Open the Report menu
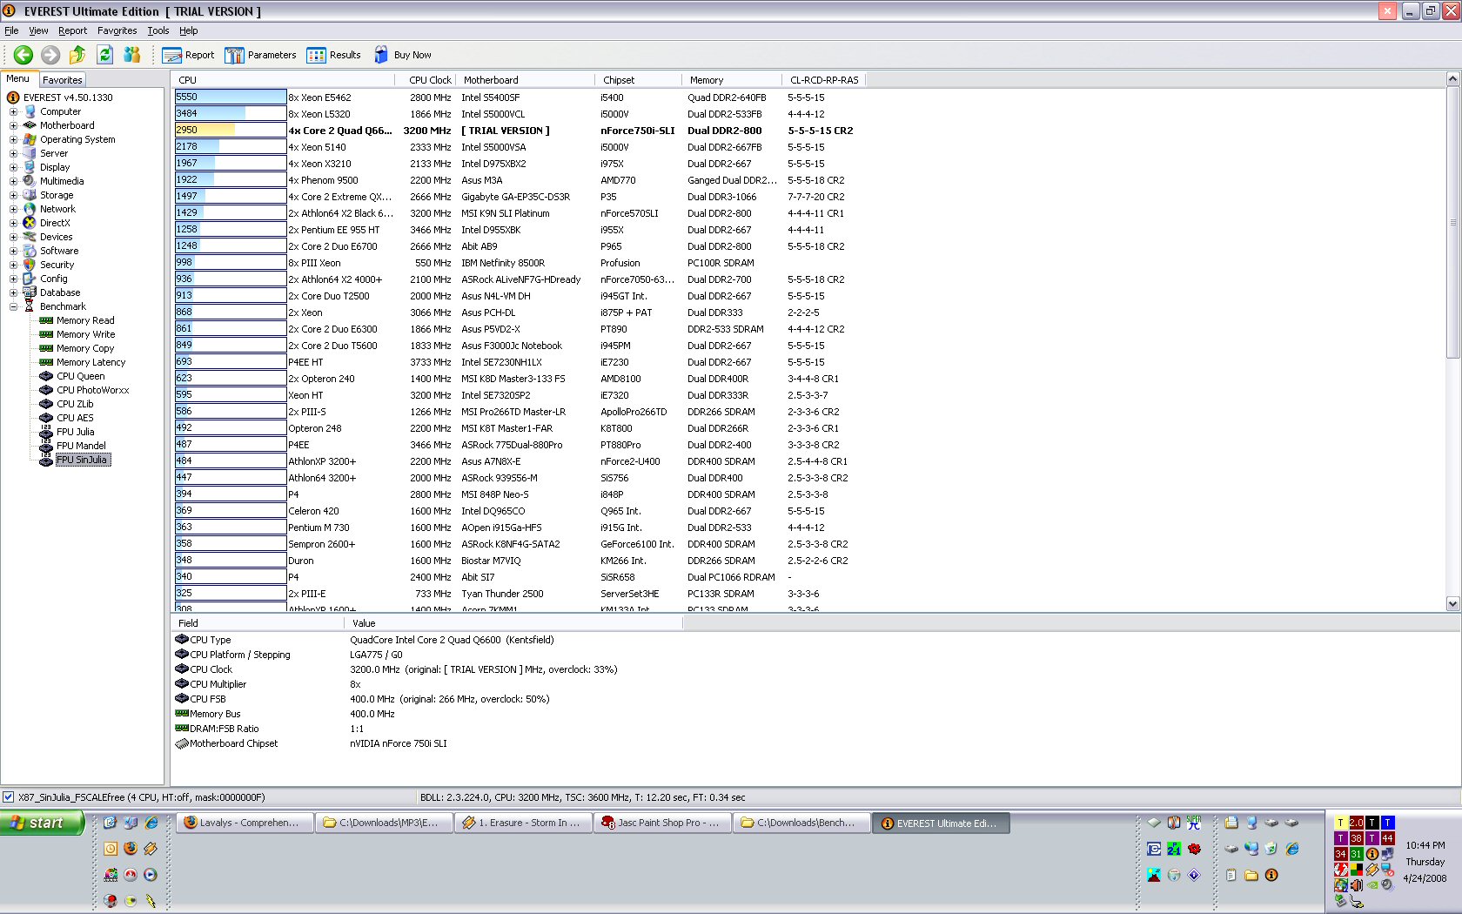Screen dimensions: 1462x914 click(x=72, y=30)
